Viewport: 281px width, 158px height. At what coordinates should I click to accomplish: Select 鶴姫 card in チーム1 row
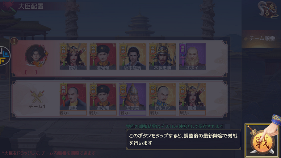[192, 99]
